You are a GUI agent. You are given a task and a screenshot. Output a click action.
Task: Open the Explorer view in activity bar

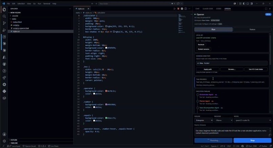pos(4,9)
